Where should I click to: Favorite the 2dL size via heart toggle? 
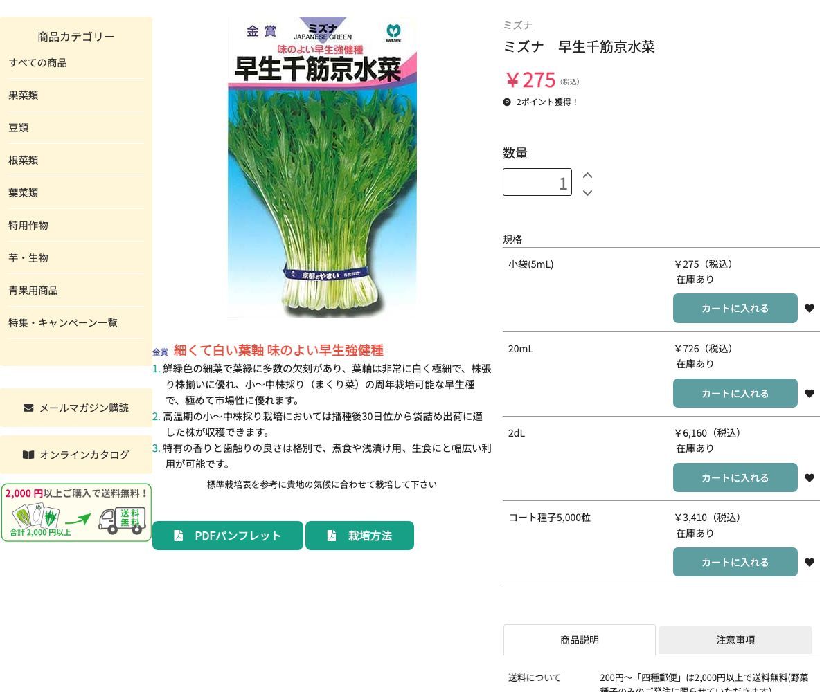[810, 477]
